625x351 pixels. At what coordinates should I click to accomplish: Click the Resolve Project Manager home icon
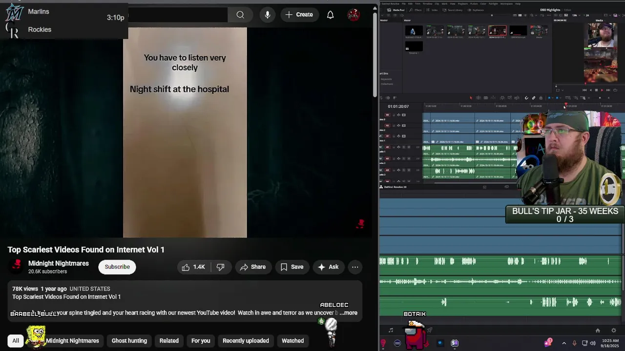[x=598, y=331]
